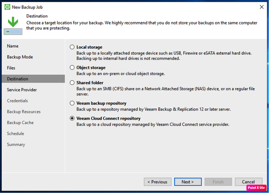Pick Veeam backup repository radio button
The height and width of the screenshot is (193, 269).
(72, 103)
